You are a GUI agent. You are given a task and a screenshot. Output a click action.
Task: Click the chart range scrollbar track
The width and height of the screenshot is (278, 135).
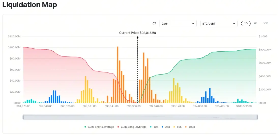[x=140, y=117]
